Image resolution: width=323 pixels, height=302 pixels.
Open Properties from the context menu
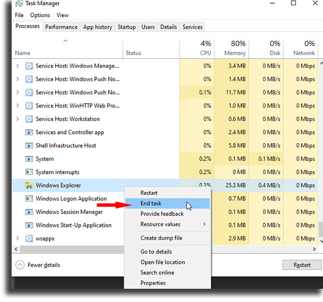(167, 283)
